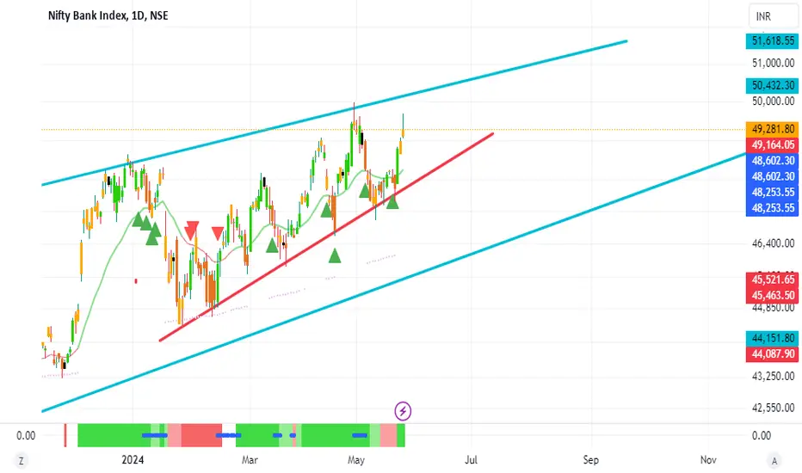Click the Z timezone button
This screenshot has width=802, height=473.
tap(21, 461)
